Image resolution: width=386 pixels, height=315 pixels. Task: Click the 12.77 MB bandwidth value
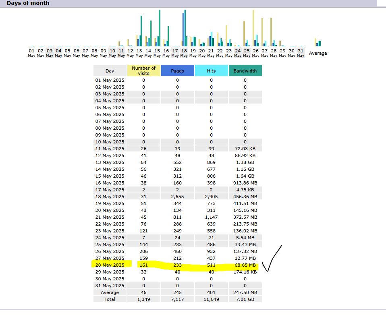(x=245, y=258)
